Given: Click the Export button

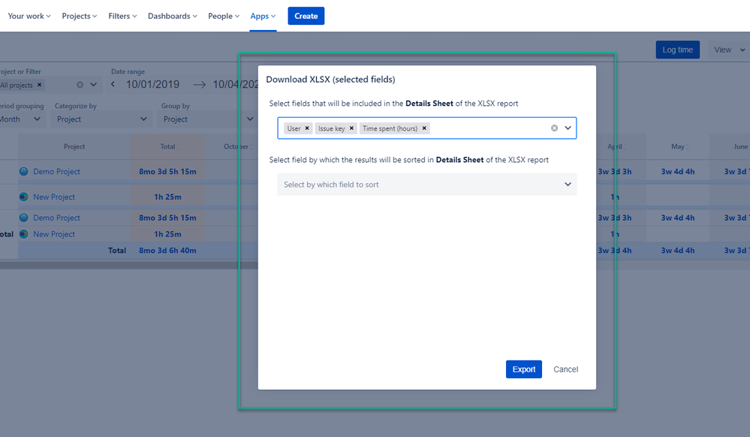Looking at the screenshot, I should [524, 369].
